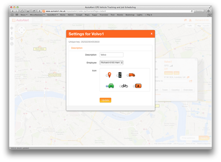Image resolution: width=221 pixels, height=162 pixels.
Task: Reload the page using refresh icon
Action: [192, 11]
